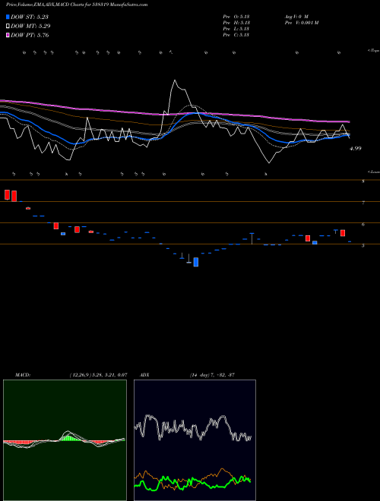This screenshot has height=501, width=380.
Task: Click the '<Lows' marker label
Action: (374, 172)
